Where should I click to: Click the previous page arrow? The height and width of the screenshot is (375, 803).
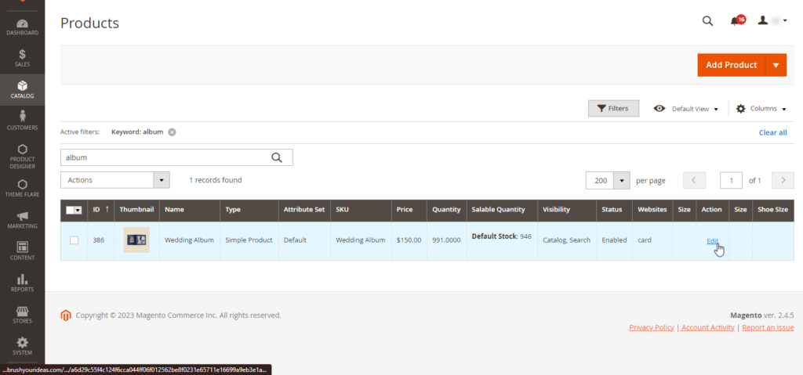(x=694, y=181)
